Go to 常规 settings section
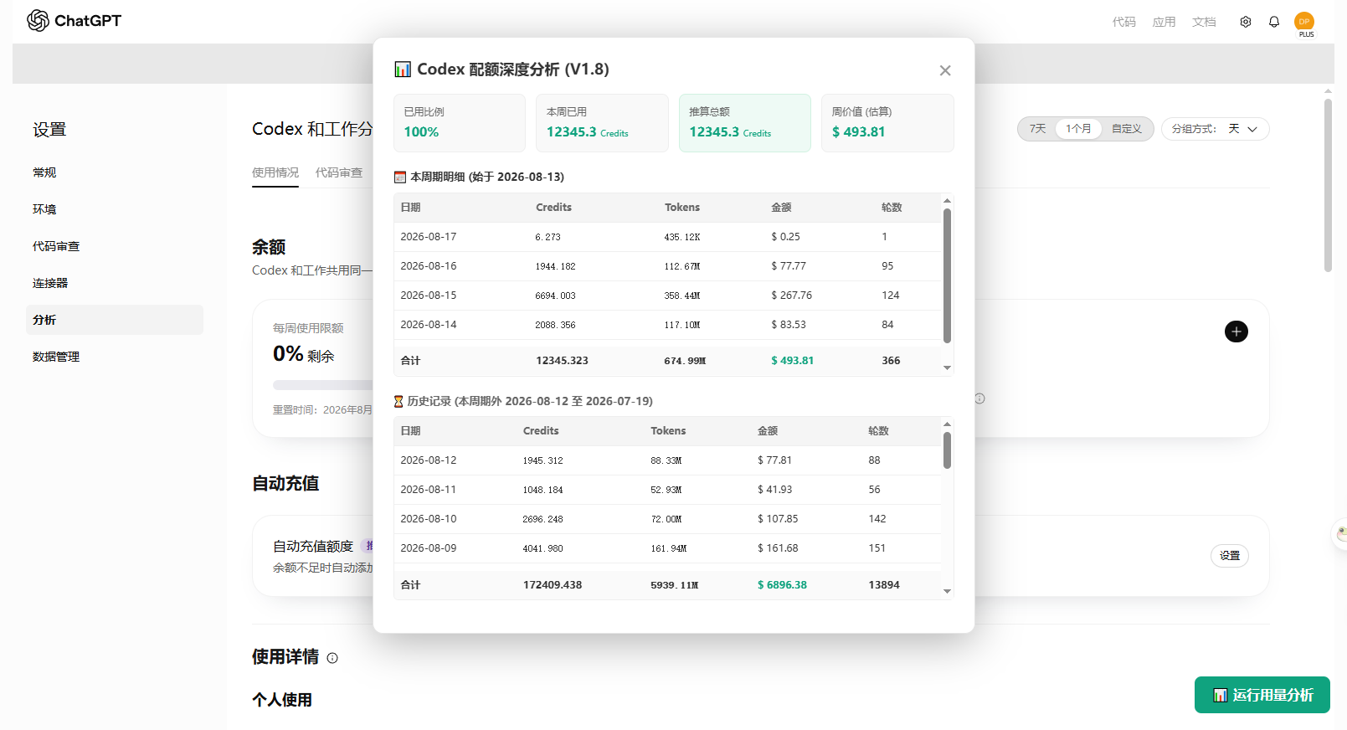 click(115, 172)
